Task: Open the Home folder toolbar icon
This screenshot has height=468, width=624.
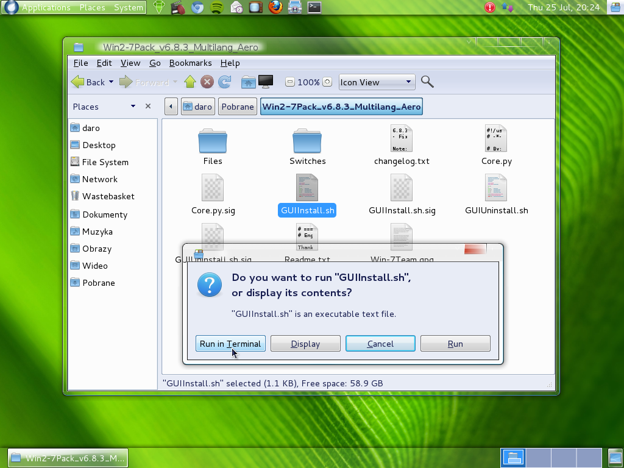Action: coord(248,82)
